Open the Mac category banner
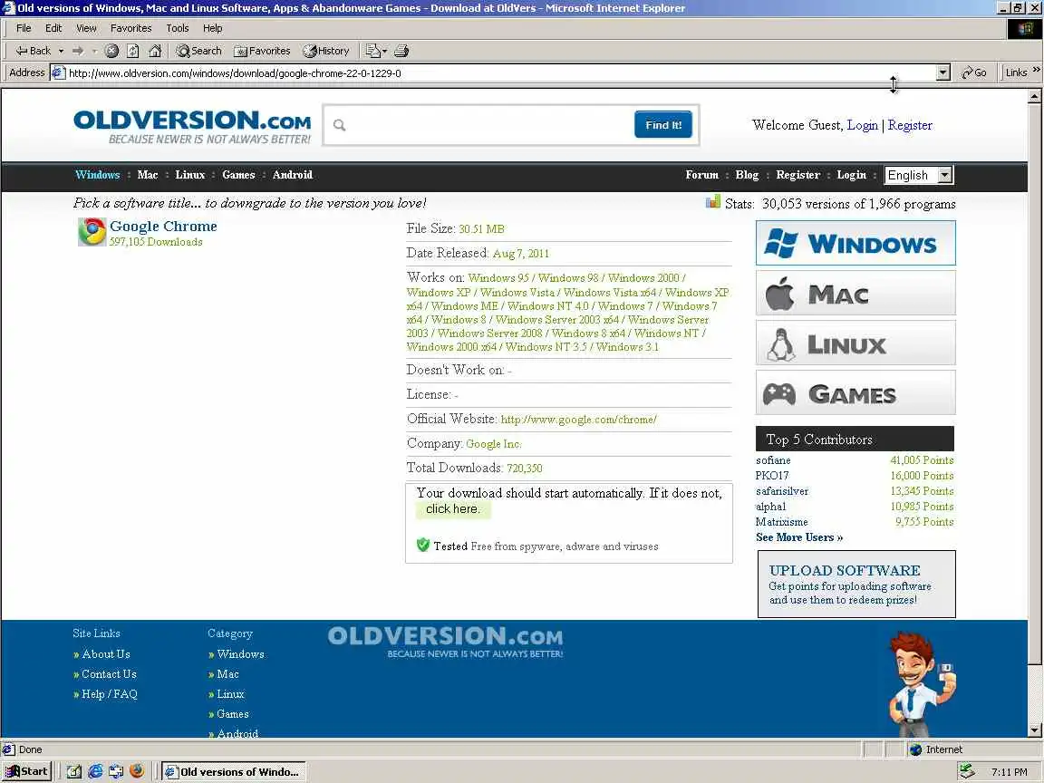The height and width of the screenshot is (783, 1044). 855,293
